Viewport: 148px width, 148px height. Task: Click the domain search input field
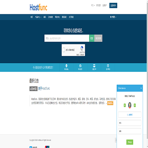pos(67,38)
